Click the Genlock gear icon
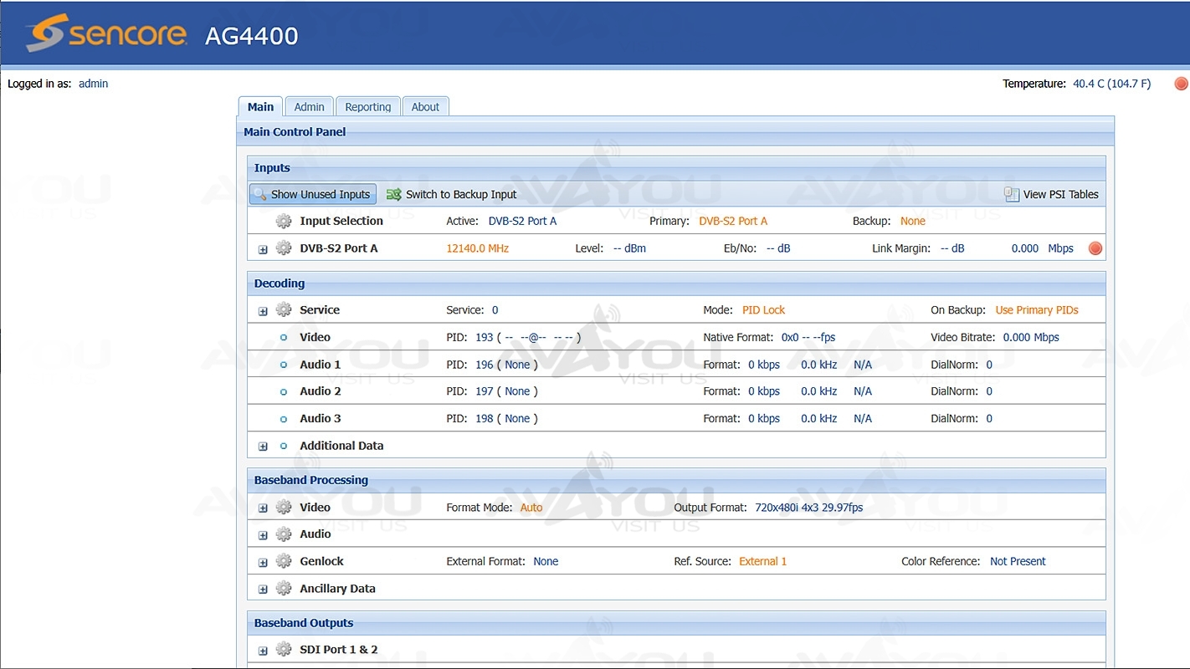Image resolution: width=1190 pixels, height=669 pixels. click(x=284, y=562)
